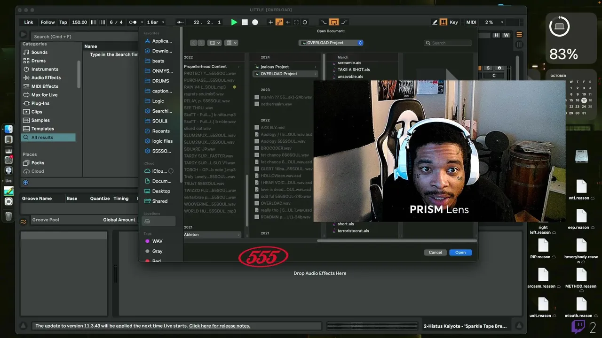Click the Tap tempo button
Screen dimensions: 602x338
(x=63, y=22)
